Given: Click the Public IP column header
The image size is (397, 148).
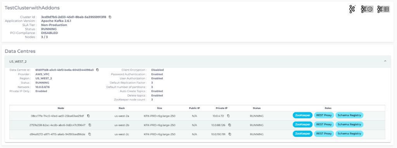Looking at the screenshot, I should click(195, 108).
